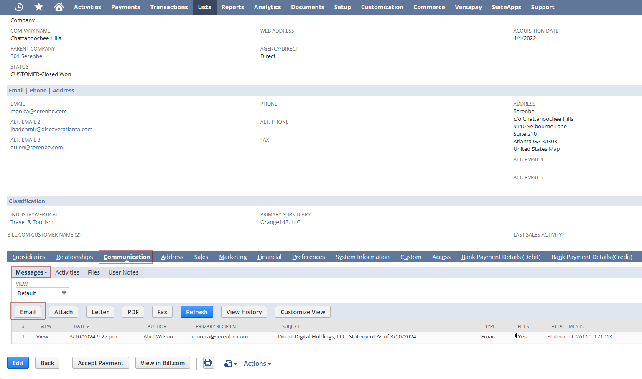
Task: Go to Home via house icon
Action: pos(59,7)
